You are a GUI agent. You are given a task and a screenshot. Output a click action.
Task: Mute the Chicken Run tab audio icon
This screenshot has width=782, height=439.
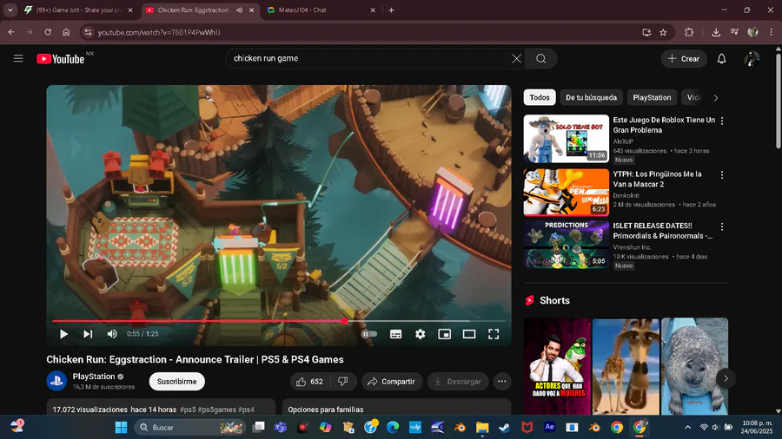pos(240,10)
